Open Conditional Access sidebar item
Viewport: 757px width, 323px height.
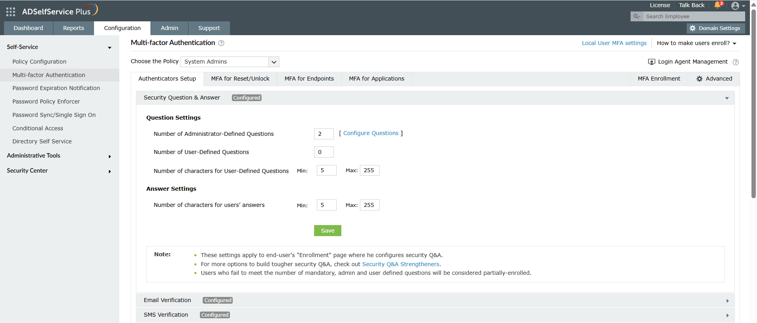pos(38,128)
